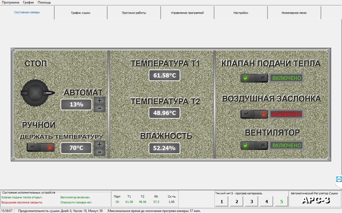Open the Инженерное меню tab
The width and height of the screenshot is (342, 213).
click(x=294, y=13)
